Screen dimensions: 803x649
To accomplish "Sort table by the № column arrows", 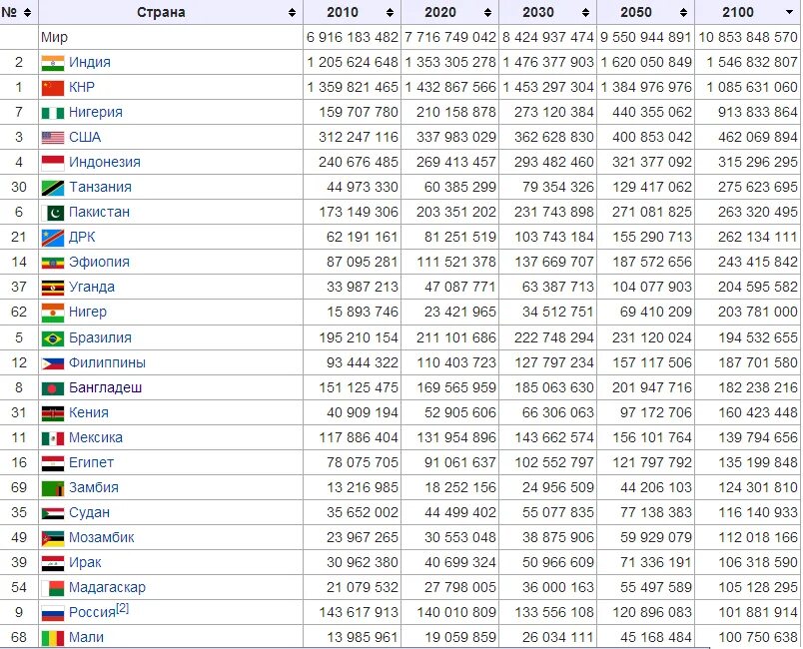I will coord(27,13).
